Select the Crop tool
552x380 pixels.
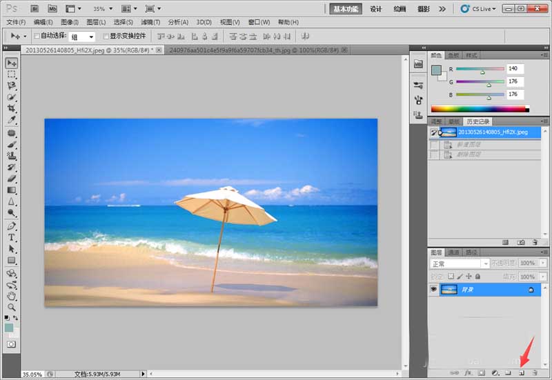tap(12, 108)
